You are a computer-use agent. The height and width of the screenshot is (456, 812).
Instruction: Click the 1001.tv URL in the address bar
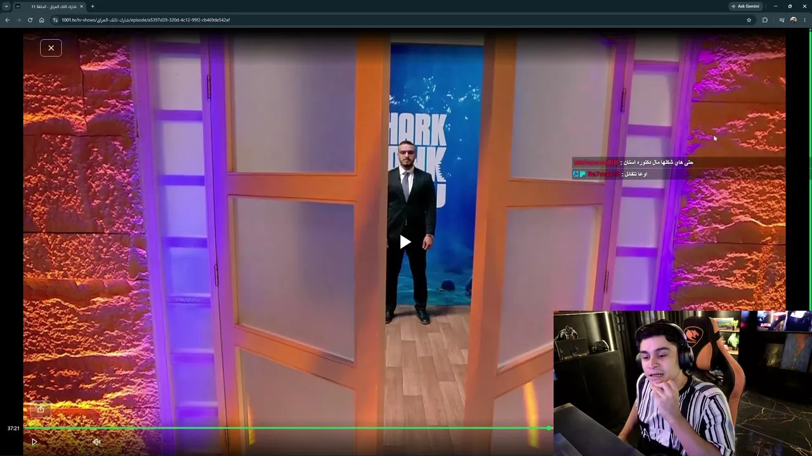[145, 20]
